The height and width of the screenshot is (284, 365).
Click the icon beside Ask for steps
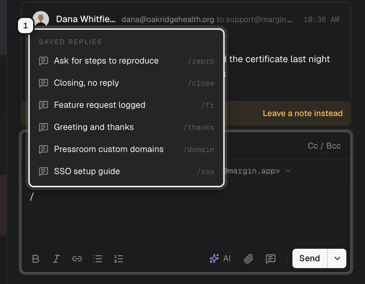tap(44, 61)
